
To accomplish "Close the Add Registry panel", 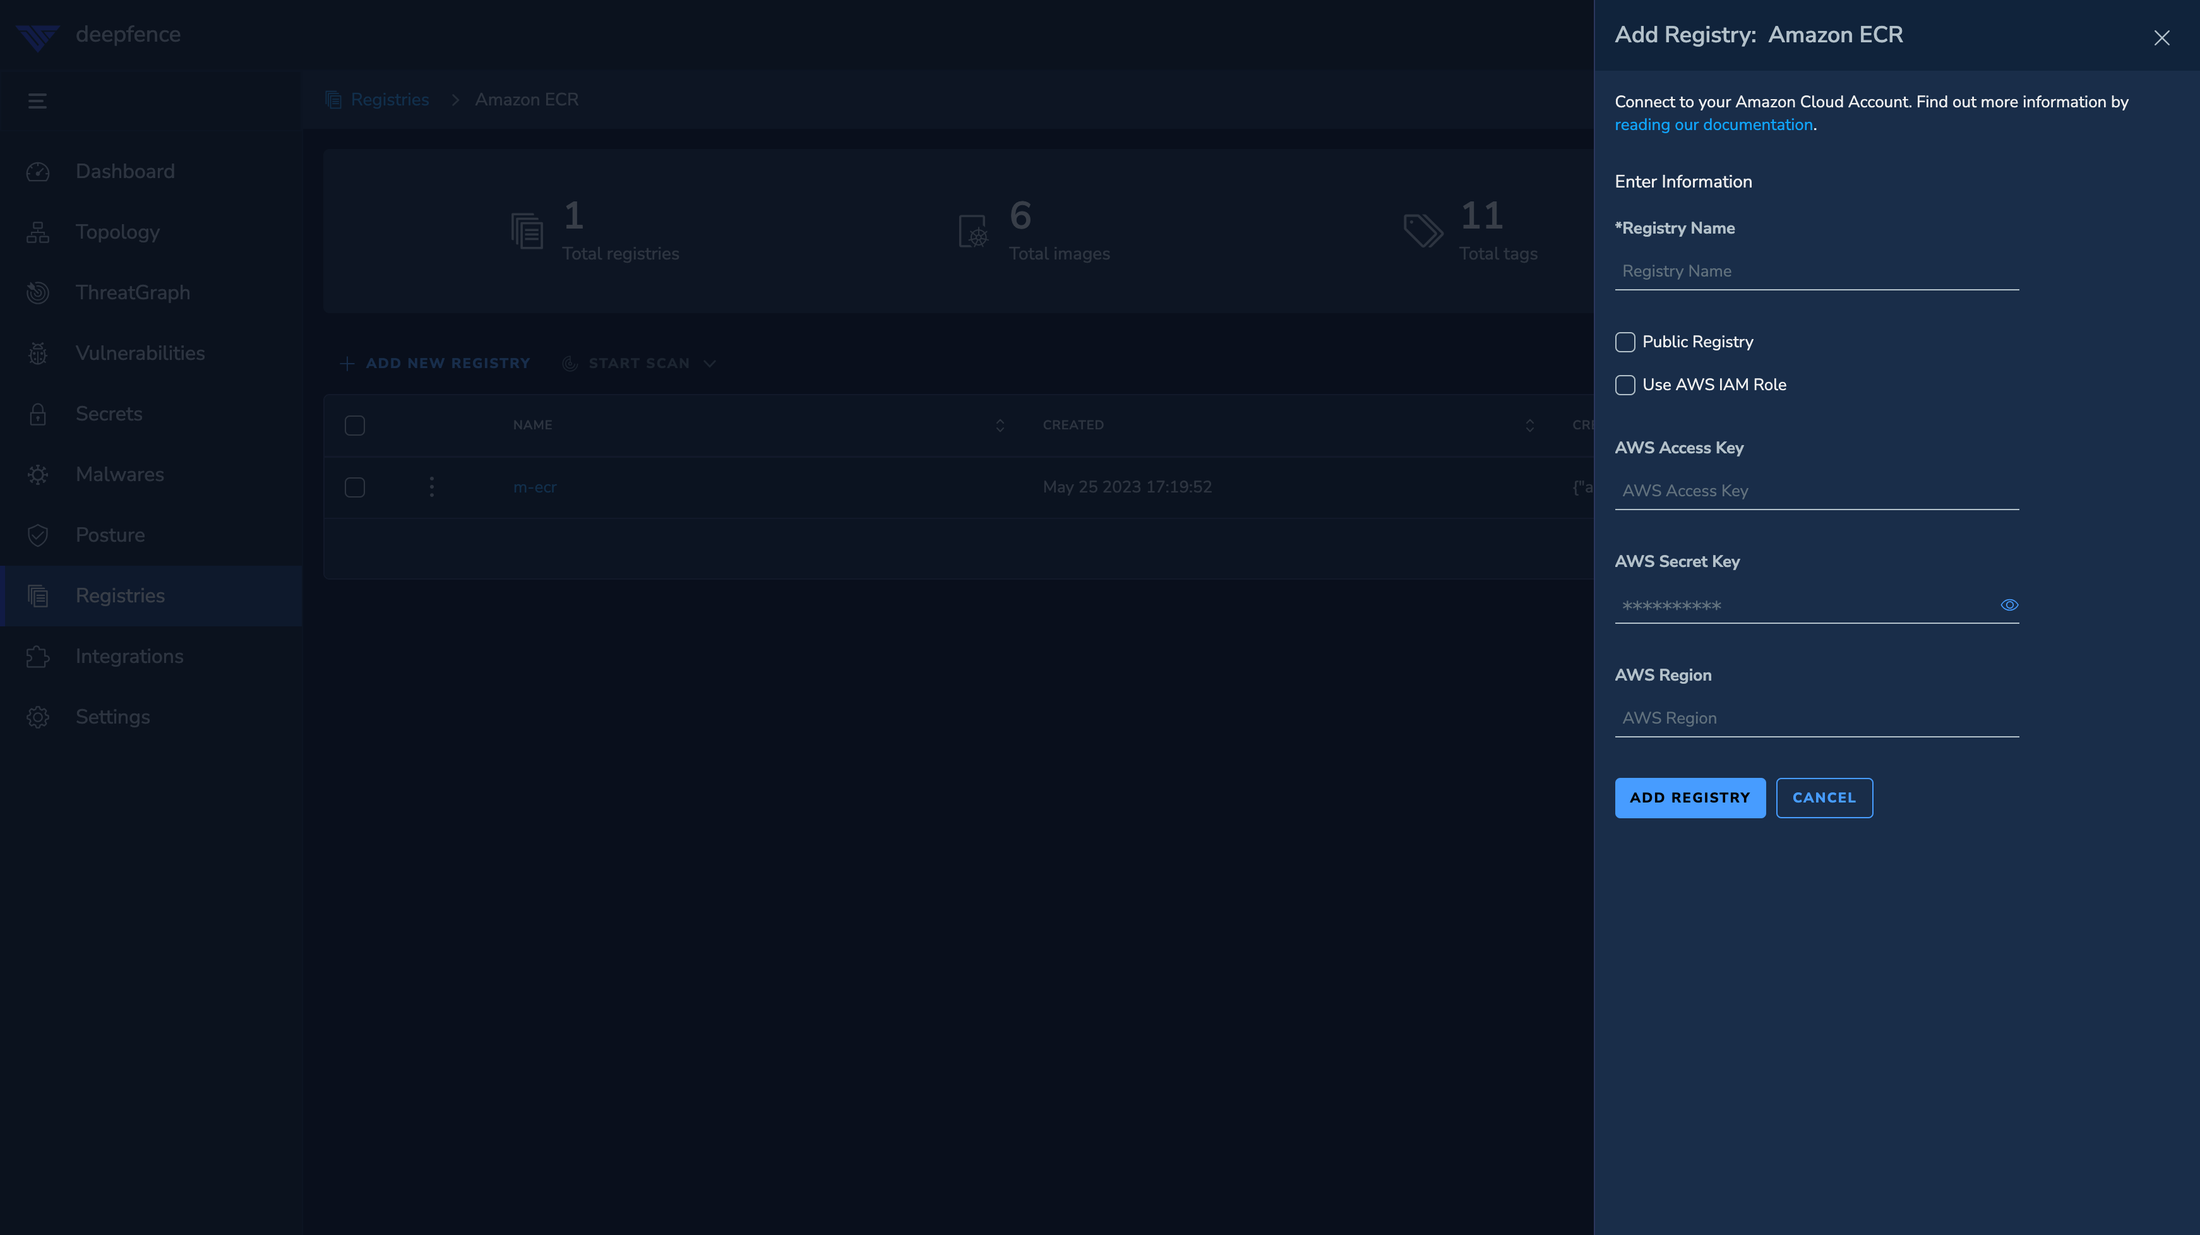I will (x=2161, y=38).
